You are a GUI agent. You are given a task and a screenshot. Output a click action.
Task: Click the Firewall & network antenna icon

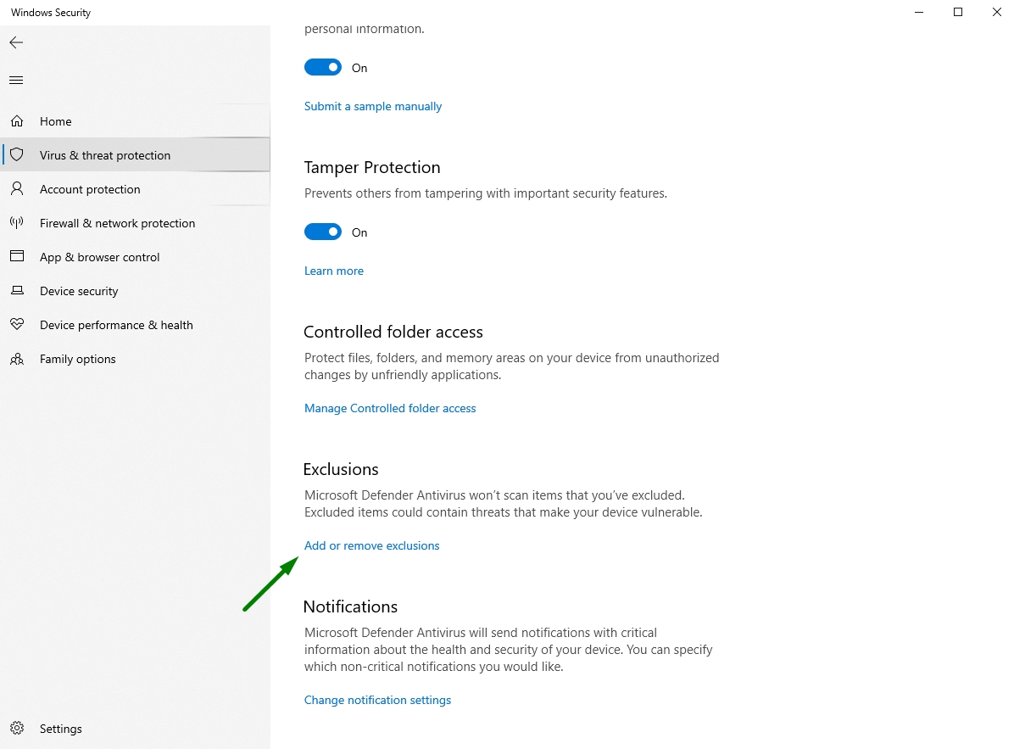coord(17,222)
